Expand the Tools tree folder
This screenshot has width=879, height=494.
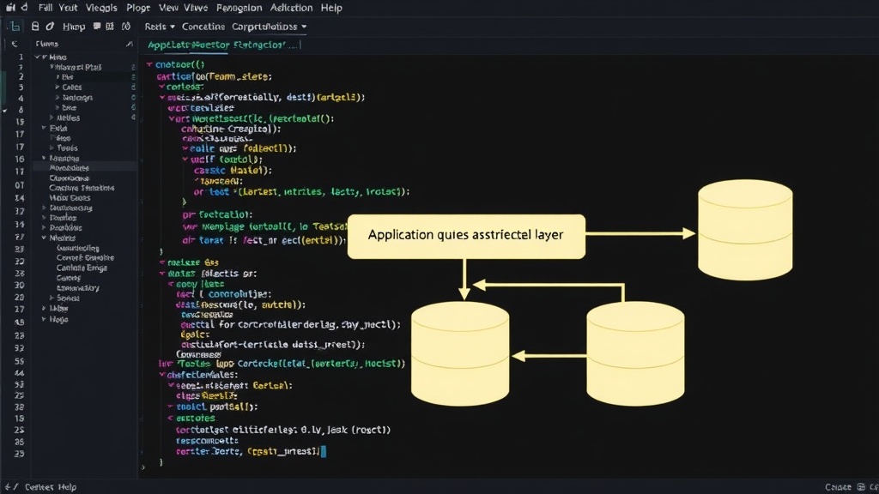[52, 148]
